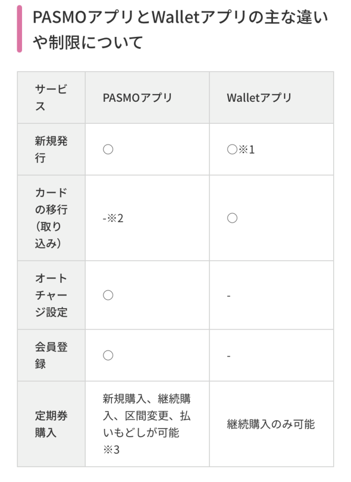
Task: Click the 会員登録 row label
Action: click(51, 355)
